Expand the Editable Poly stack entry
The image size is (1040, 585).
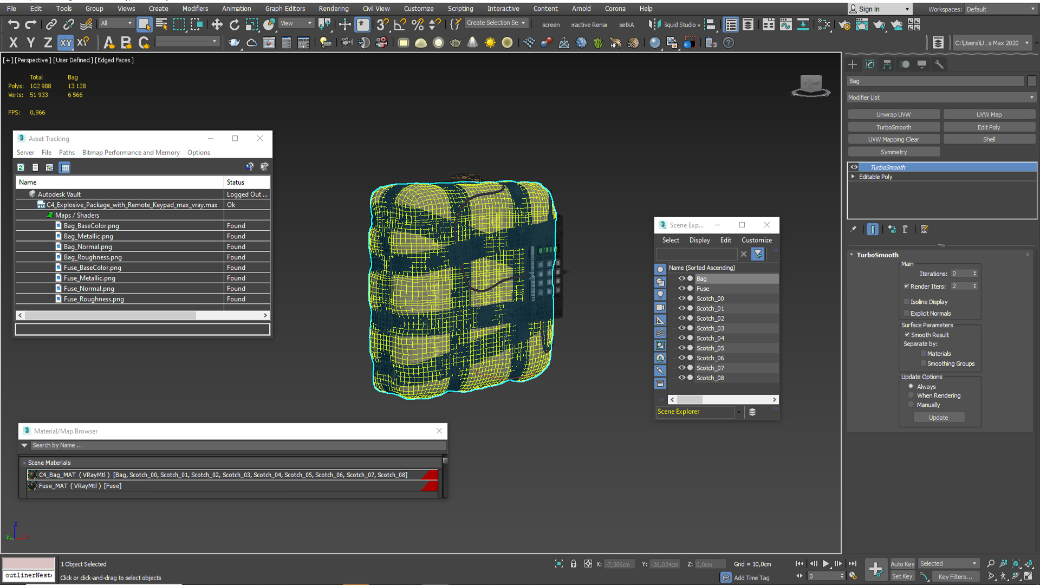[853, 177]
